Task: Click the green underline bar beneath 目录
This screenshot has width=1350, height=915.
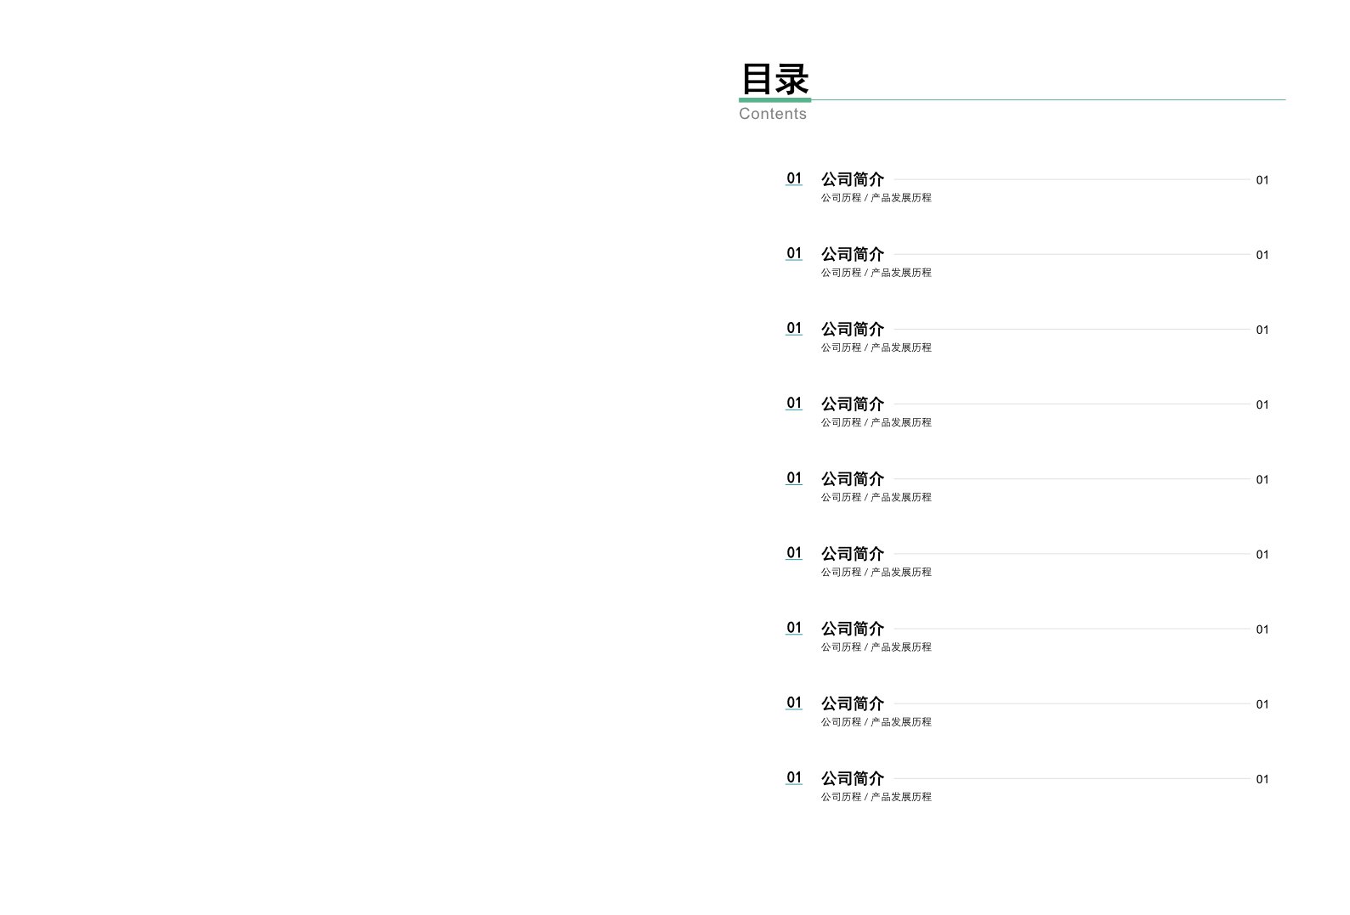Action: point(774,99)
